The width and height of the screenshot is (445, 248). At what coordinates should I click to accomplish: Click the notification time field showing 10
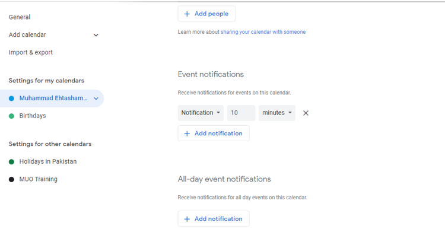tap(241, 113)
